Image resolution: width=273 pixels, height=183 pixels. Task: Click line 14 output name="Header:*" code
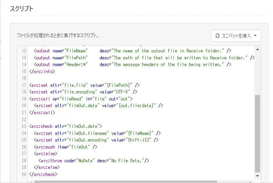click(x=132, y=65)
